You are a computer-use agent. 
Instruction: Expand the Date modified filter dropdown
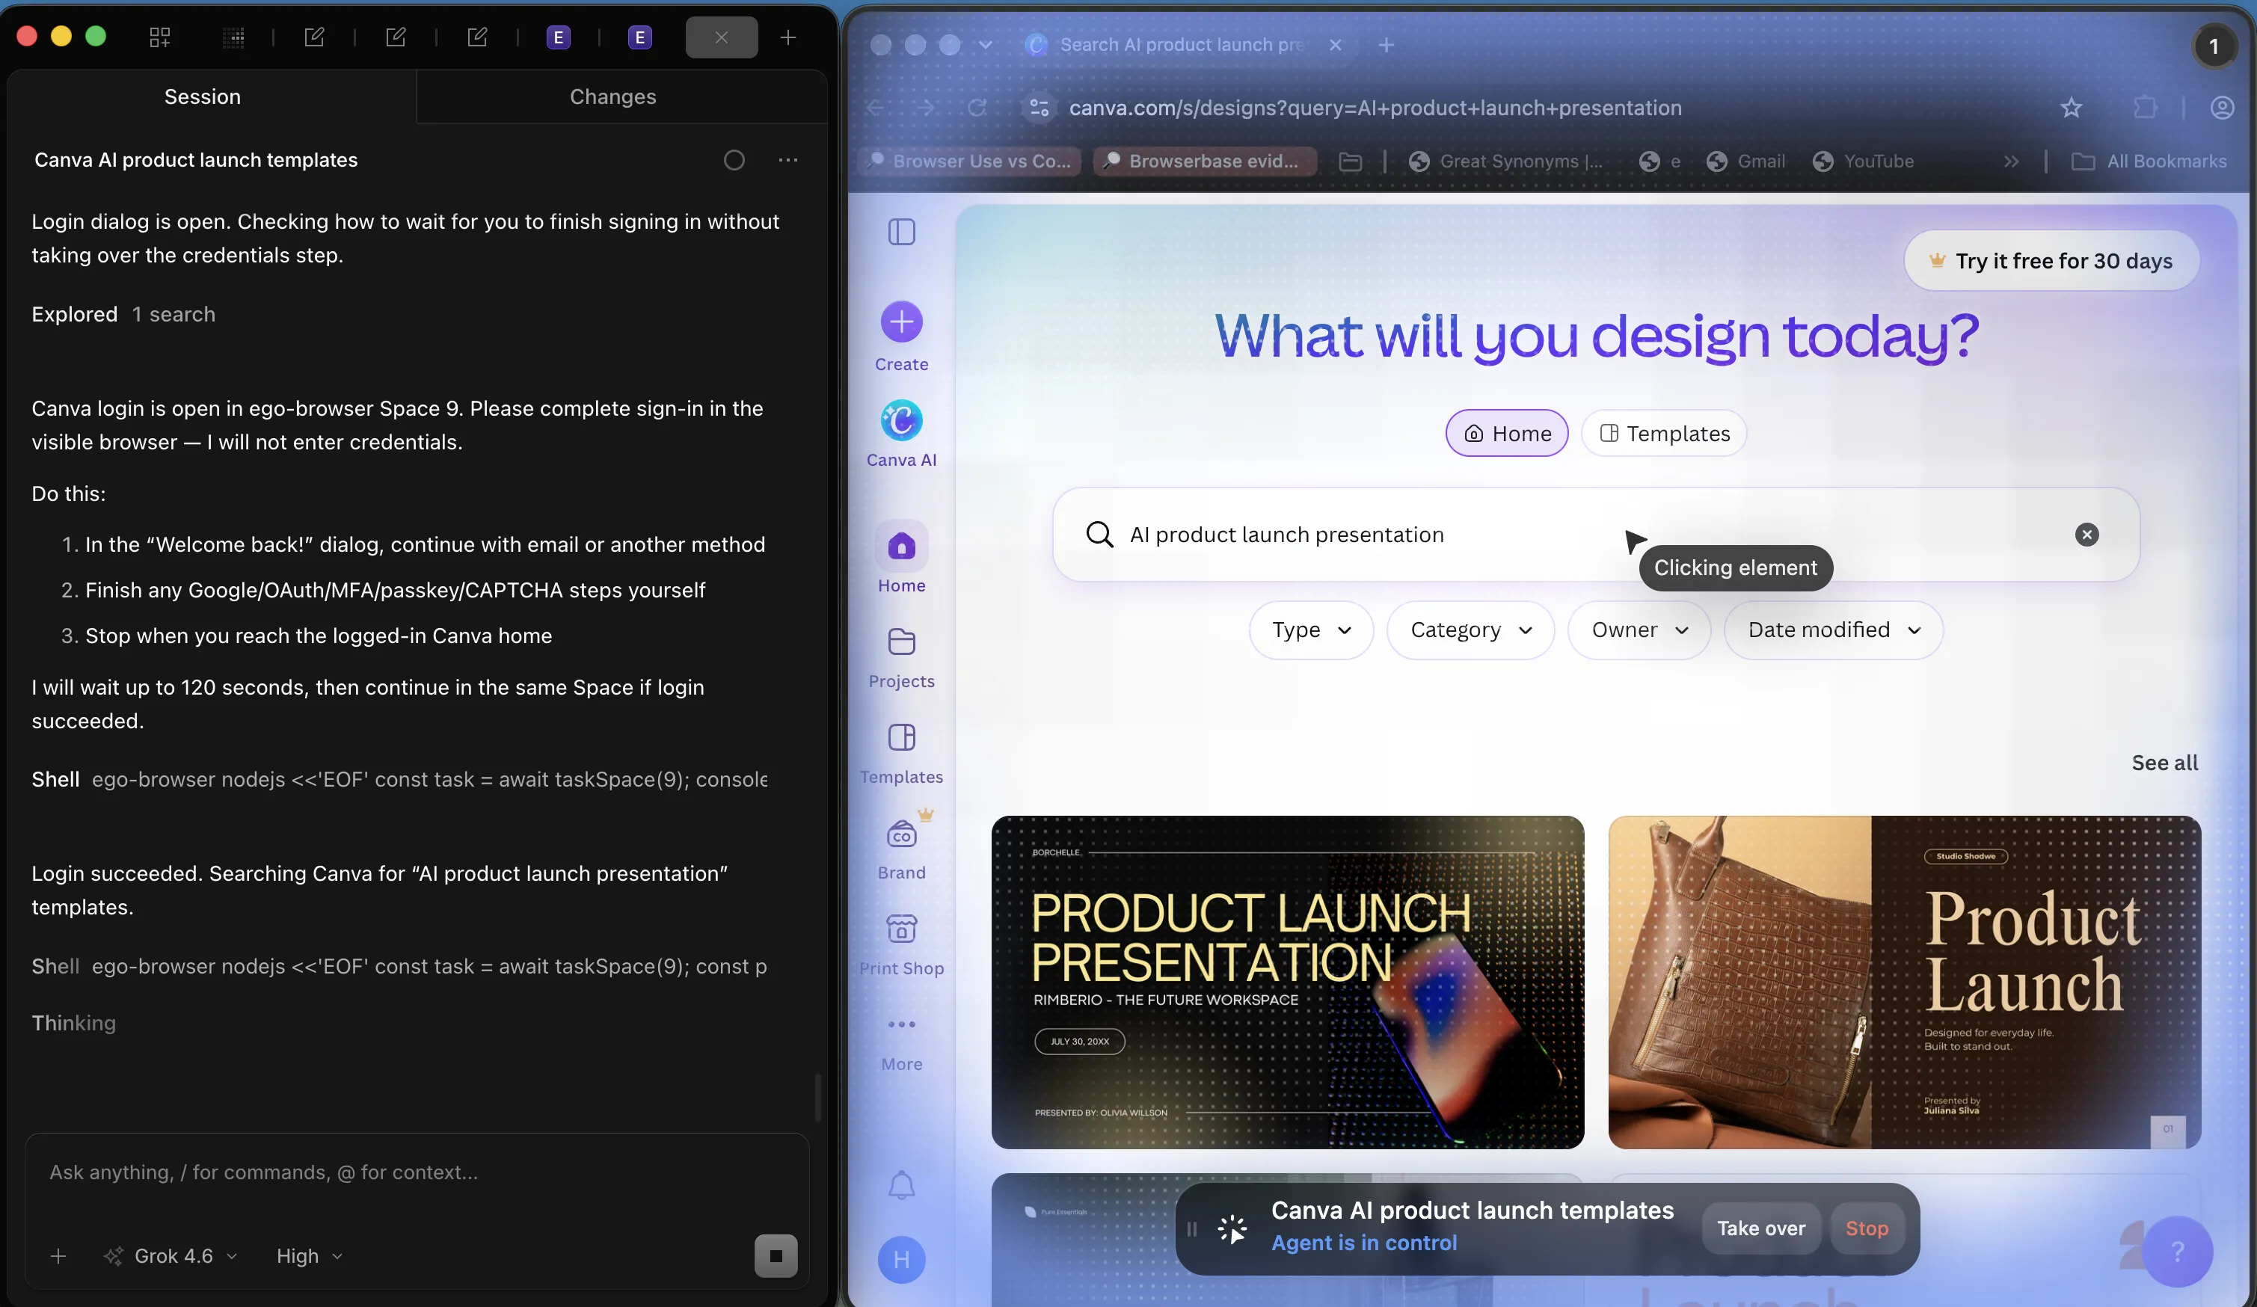click(x=1834, y=630)
